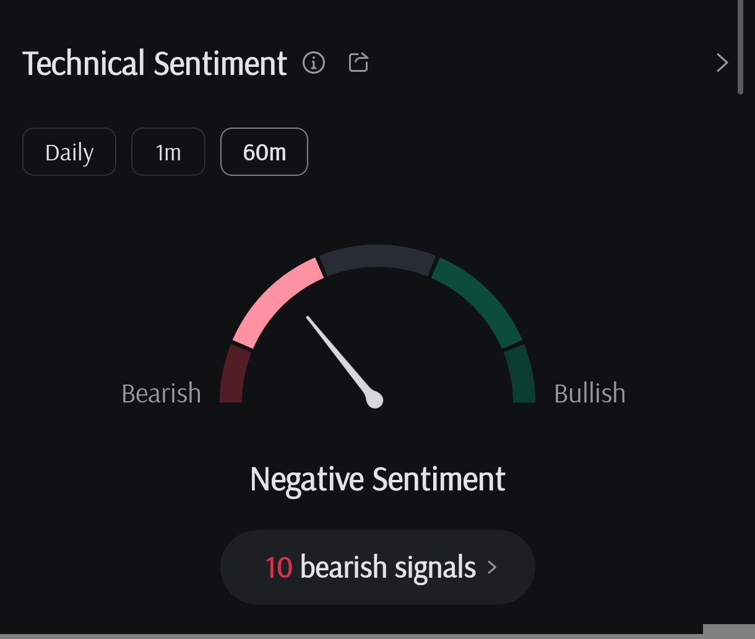Choose the 60m timeframe
Viewport: 755px width, 639px height.
[264, 152]
